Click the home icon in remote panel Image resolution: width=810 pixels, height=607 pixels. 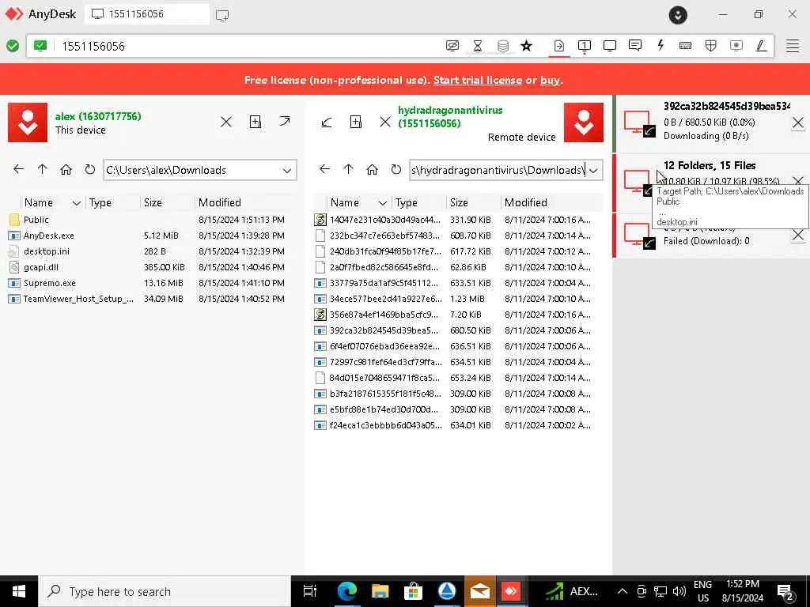[372, 169]
